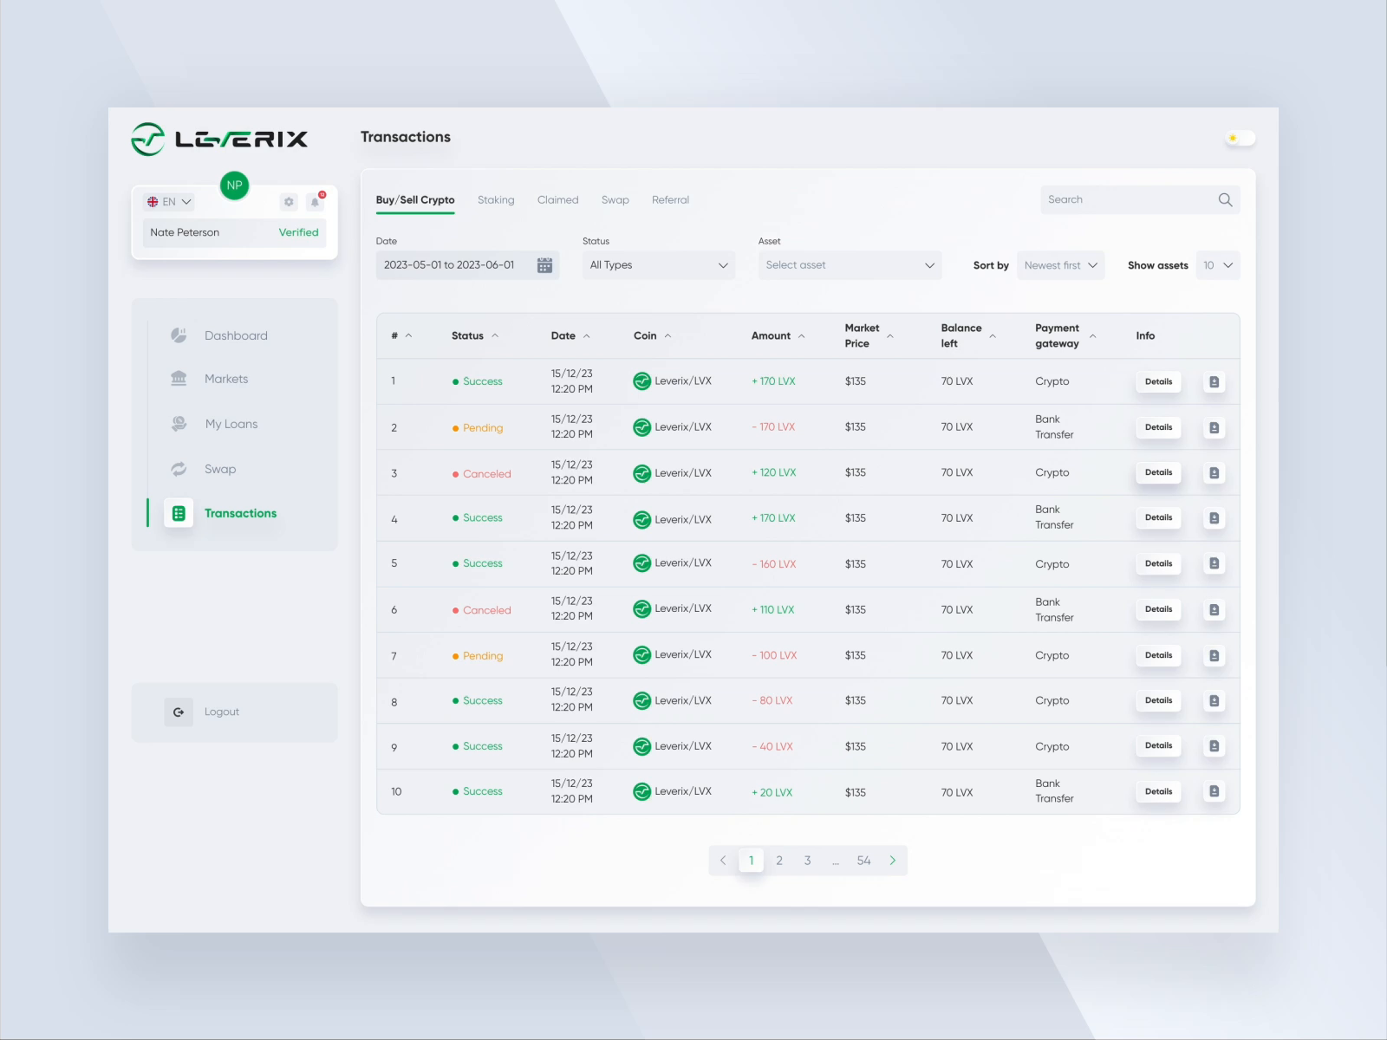
Task: Go to page 2
Action: tap(779, 861)
